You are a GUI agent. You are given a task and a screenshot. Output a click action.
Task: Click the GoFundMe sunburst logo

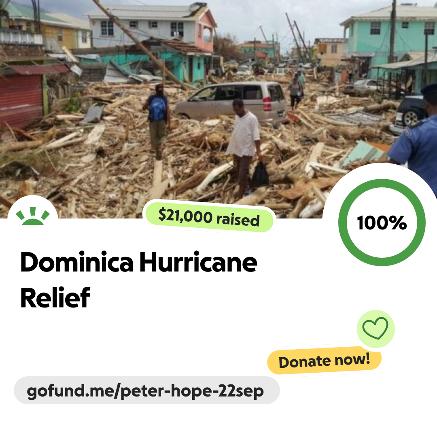[33, 216]
